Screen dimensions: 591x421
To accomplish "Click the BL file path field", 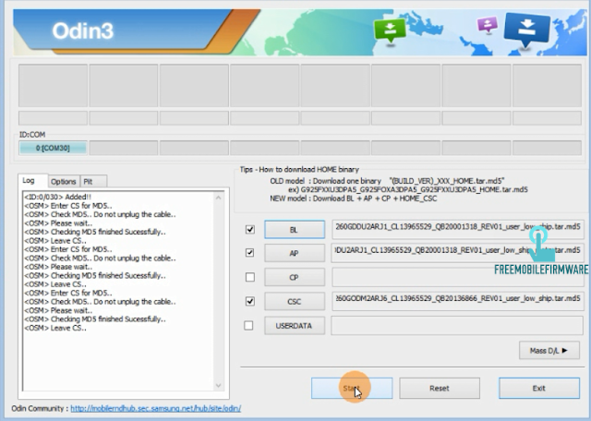I will (x=458, y=229).
